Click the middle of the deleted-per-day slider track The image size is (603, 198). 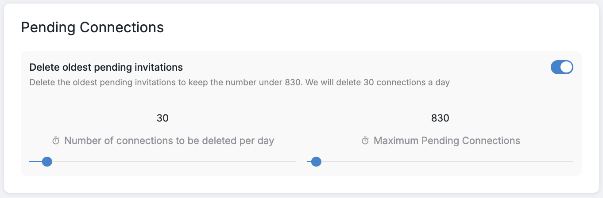click(x=162, y=162)
